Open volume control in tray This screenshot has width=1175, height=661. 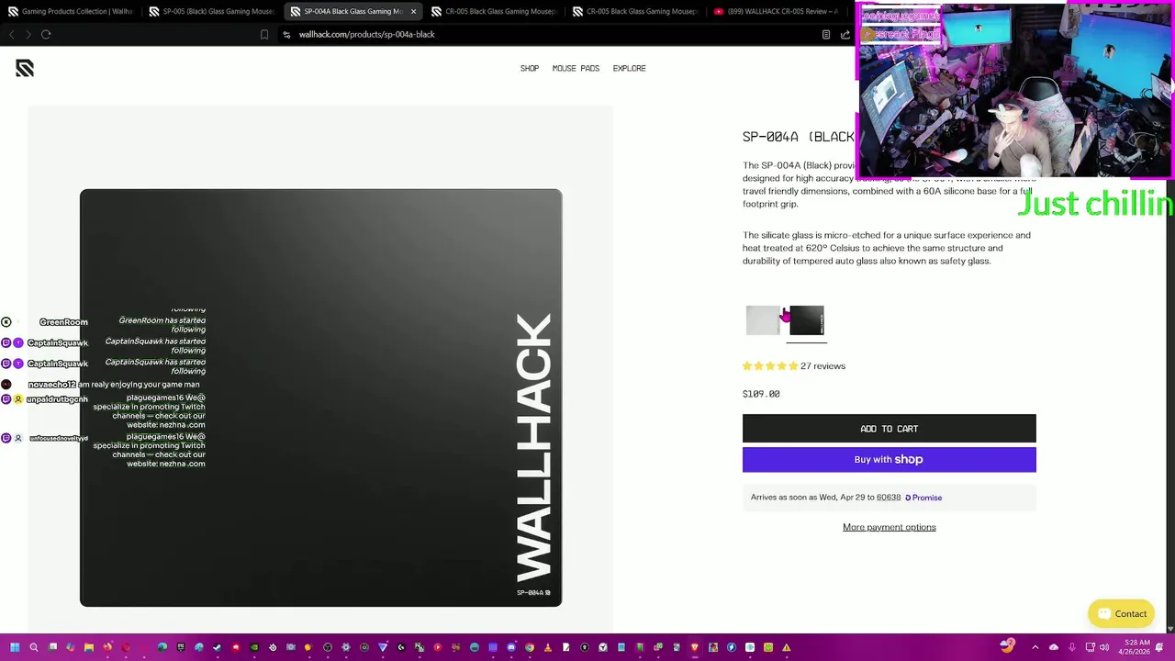point(1104,647)
